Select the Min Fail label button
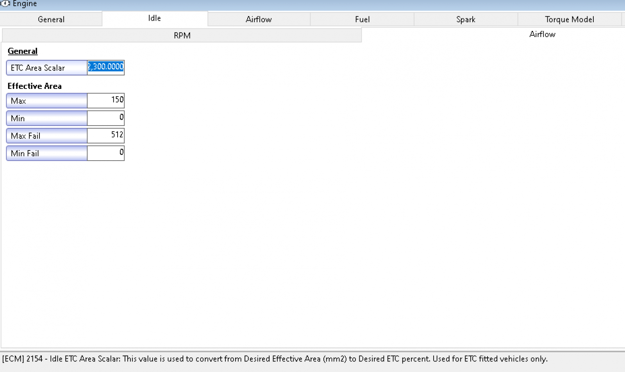This screenshot has height=372, width=625. point(47,153)
